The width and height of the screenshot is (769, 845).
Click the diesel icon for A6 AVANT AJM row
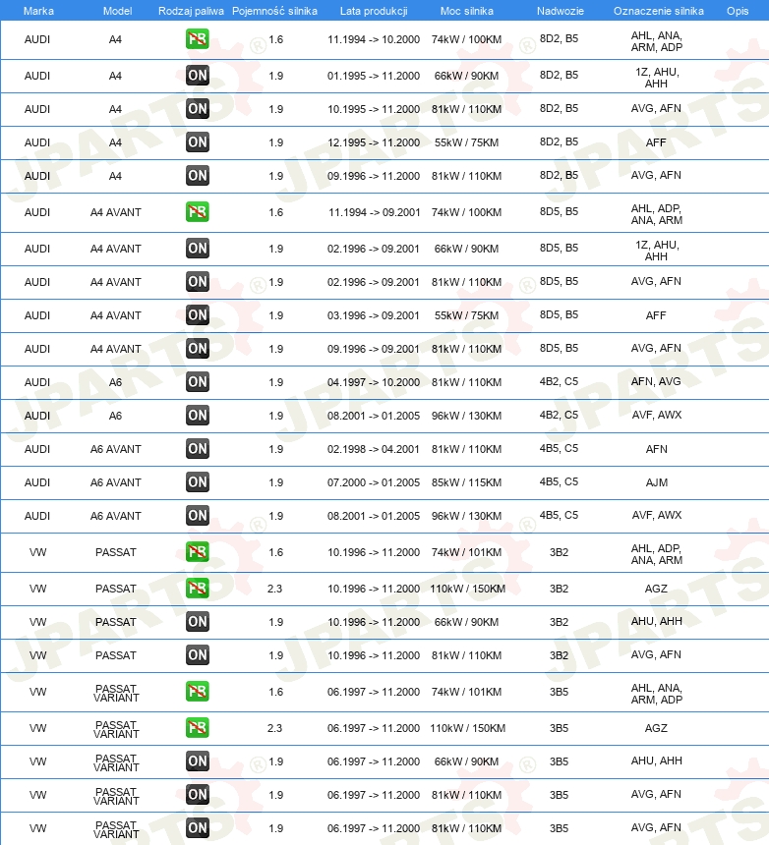198,482
